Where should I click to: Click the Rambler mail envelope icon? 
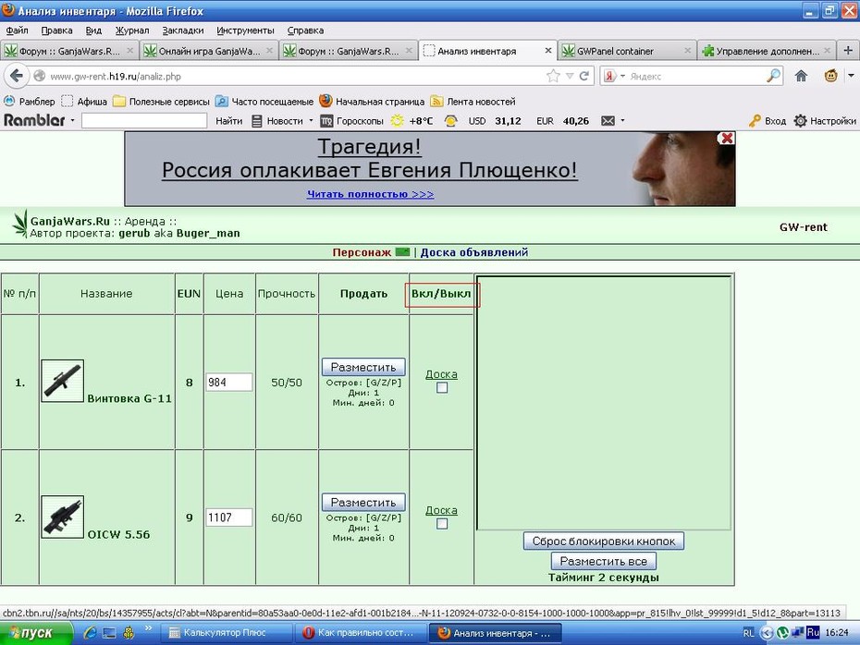point(608,120)
